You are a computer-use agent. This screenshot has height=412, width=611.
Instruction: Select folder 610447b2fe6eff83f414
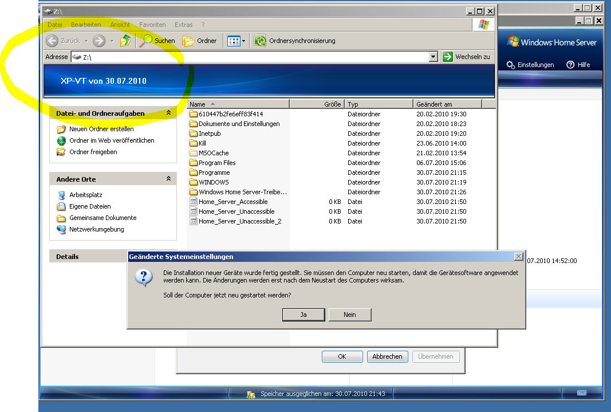pyautogui.click(x=226, y=114)
